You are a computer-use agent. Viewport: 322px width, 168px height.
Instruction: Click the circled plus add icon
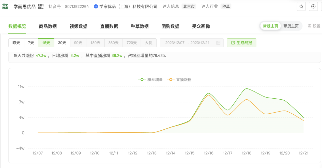click(313, 7)
